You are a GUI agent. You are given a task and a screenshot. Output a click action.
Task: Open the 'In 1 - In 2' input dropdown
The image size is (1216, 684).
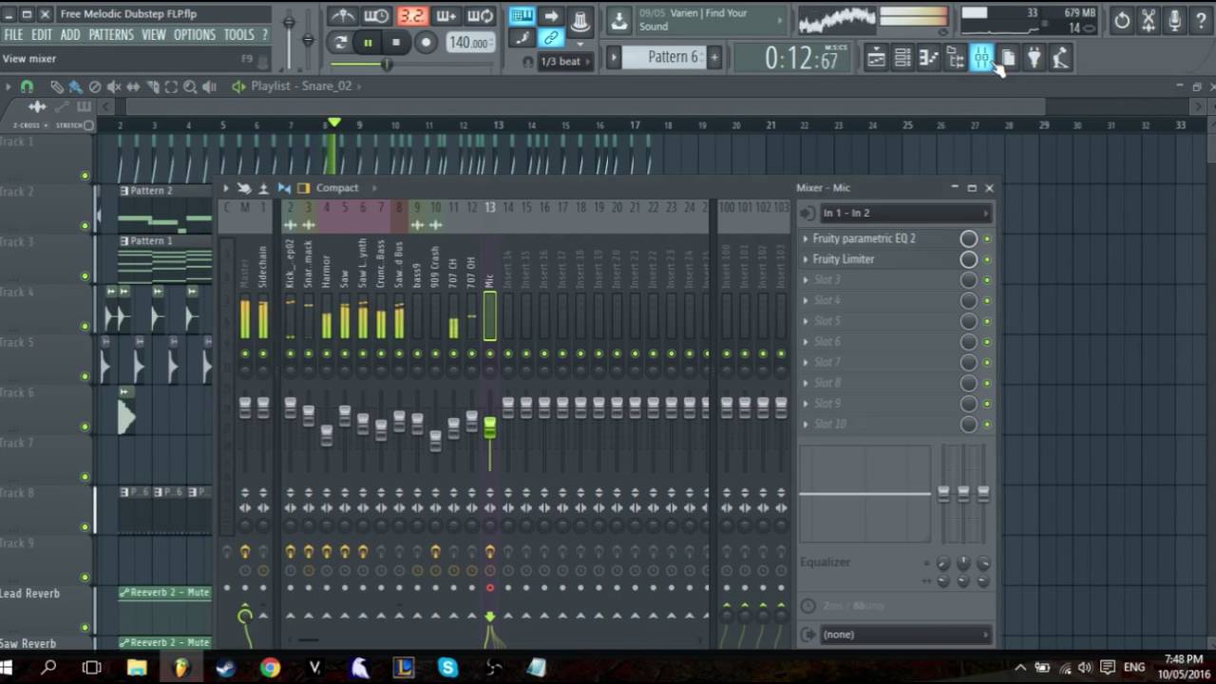click(904, 214)
